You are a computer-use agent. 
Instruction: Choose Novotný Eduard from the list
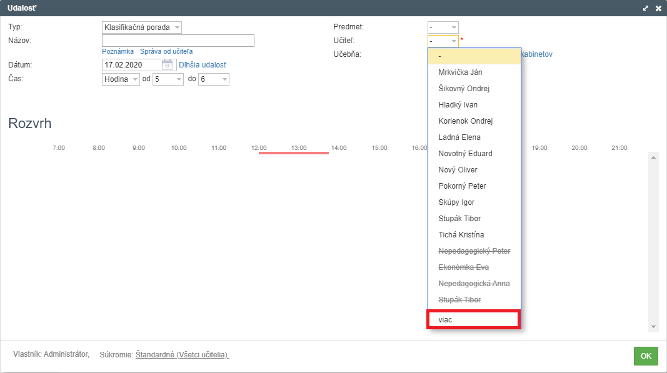click(x=474, y=154)
